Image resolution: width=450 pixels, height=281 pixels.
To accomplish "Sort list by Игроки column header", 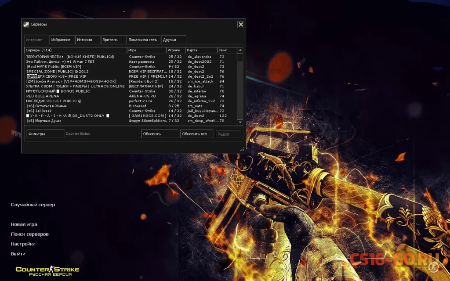I will [175, 50].
